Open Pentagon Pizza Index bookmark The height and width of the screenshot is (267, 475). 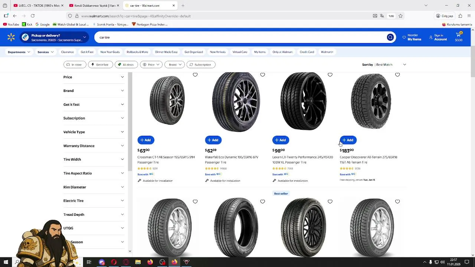point(150,24)
